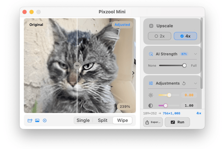Click the AI Strength slider track

[171, 66]
